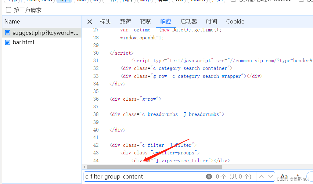The height and width of the screenshot is (184, 313).
Task: Click the g-row div on line 36
Action: click(x=135, y=99)
